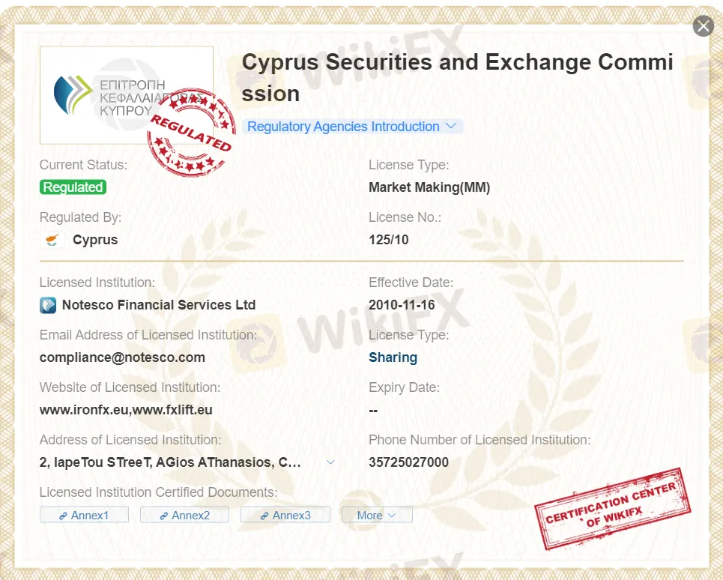
Task: Show More certified documents
Action: click(377, 515)
